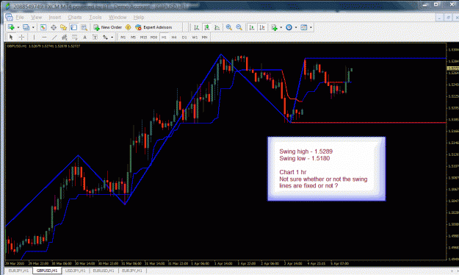Image resolution: width=459 pixels, height=275 pixels.
Task: Click the '31 Mar 22:00' time label
Action: tap(178, 263)
